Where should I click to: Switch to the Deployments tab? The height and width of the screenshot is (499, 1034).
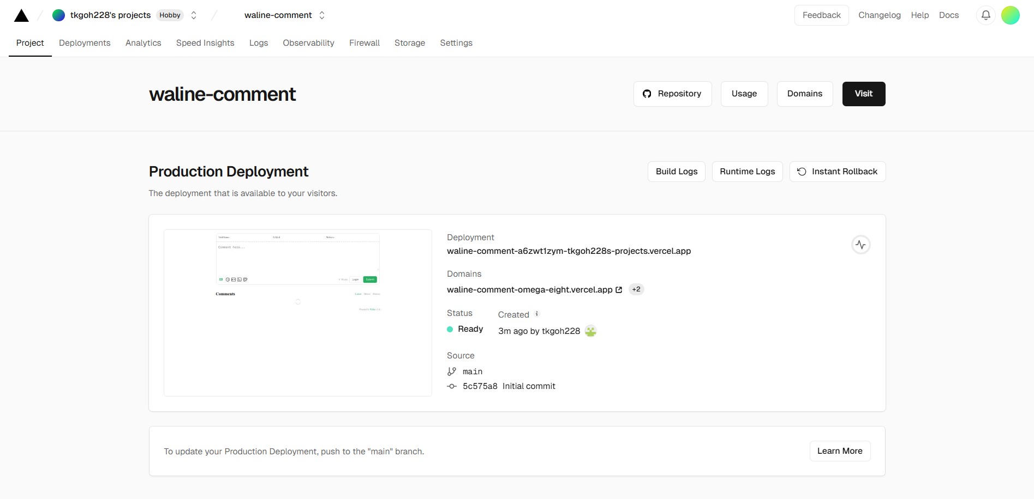pos(85,43)
